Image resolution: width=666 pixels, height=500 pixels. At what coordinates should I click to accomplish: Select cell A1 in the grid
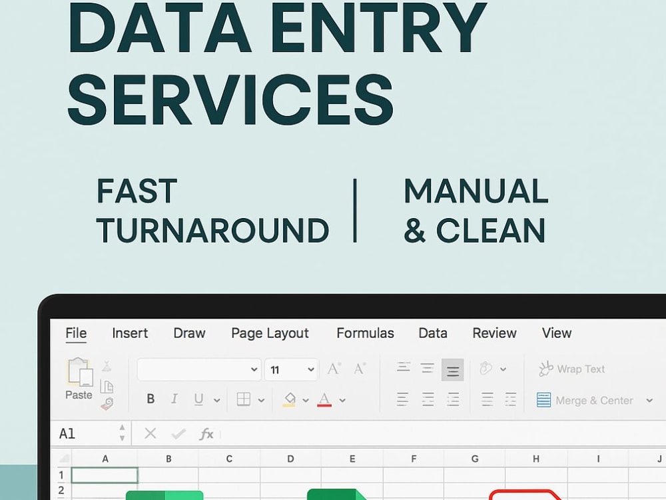tap(105, 475)
